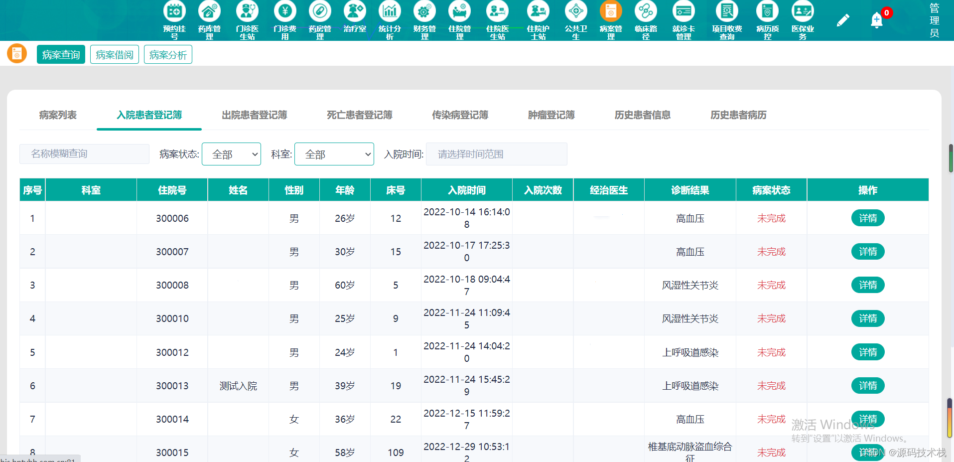Screen dimensions: 954x462
Task: Click the 病案借阅 button
Action: point(115,55)
